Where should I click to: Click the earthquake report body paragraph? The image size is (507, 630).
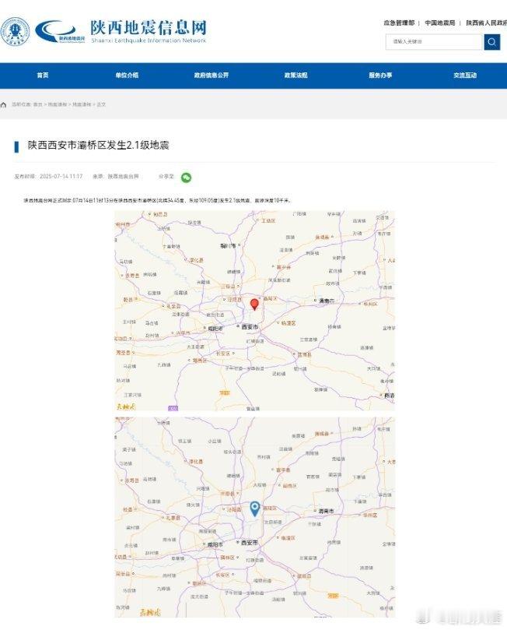pyautogui.click(x=157, y=200)
